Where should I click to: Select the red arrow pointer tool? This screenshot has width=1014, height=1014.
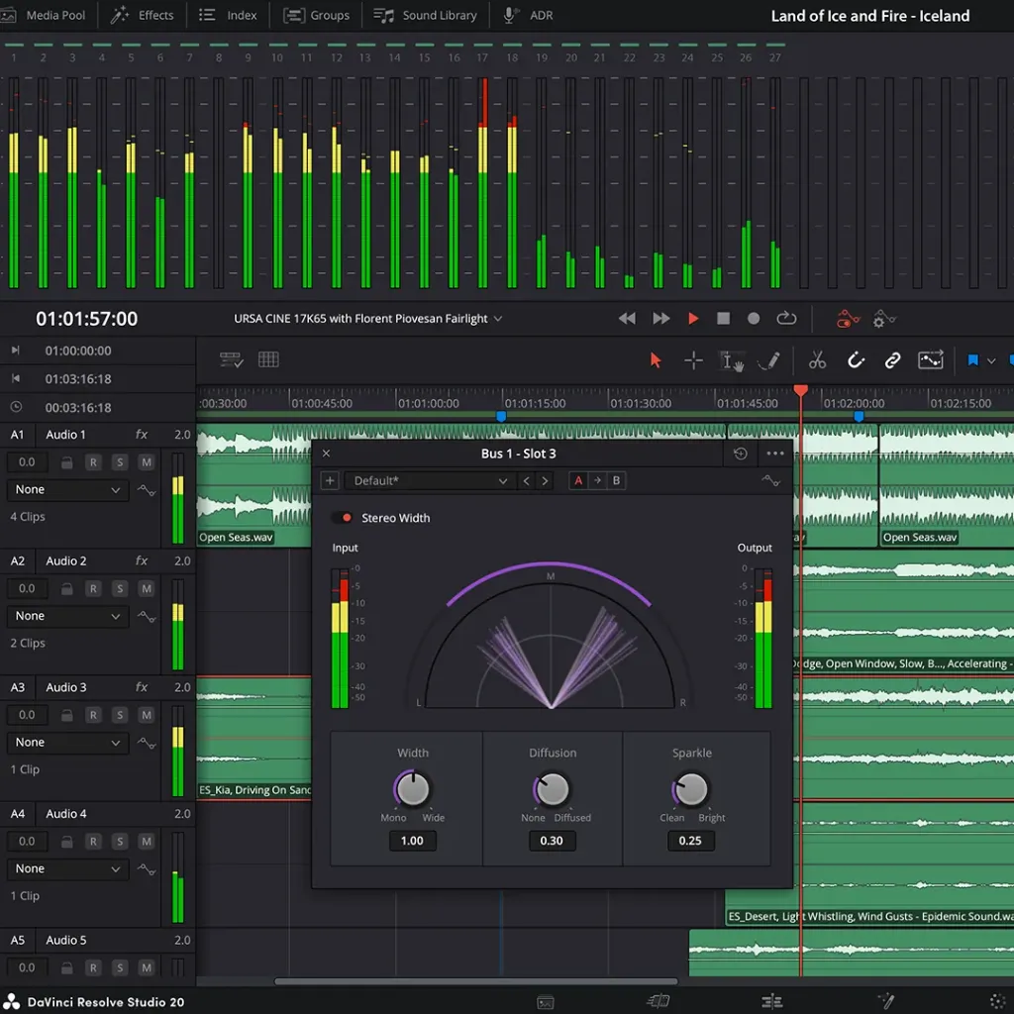coord(656,360)
